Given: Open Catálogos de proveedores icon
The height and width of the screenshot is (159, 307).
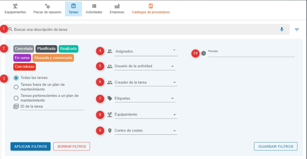Looking at the screenshot, I should [151, 6].
